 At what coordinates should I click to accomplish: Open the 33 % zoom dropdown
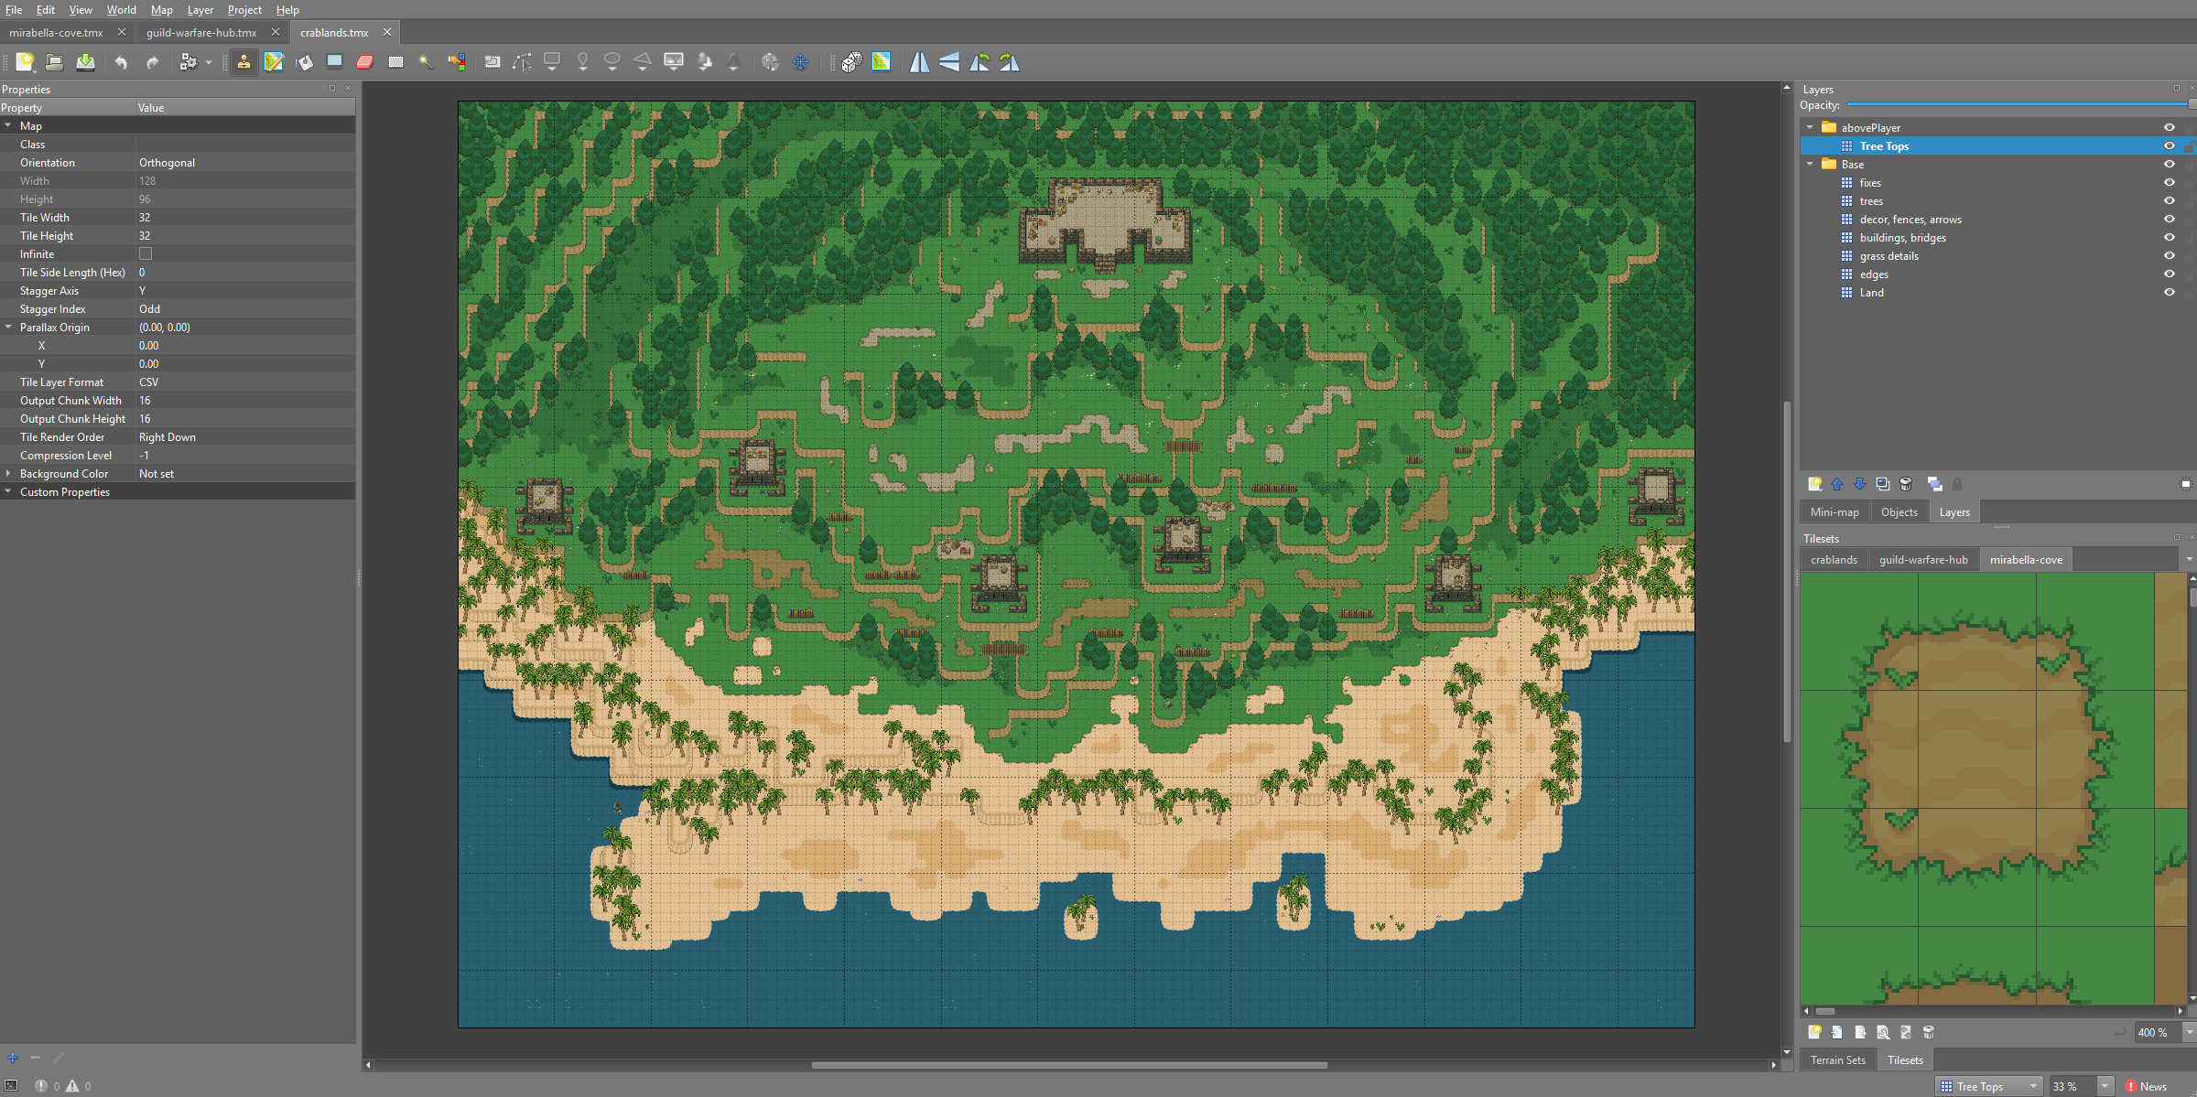tap(2105, 1086)
